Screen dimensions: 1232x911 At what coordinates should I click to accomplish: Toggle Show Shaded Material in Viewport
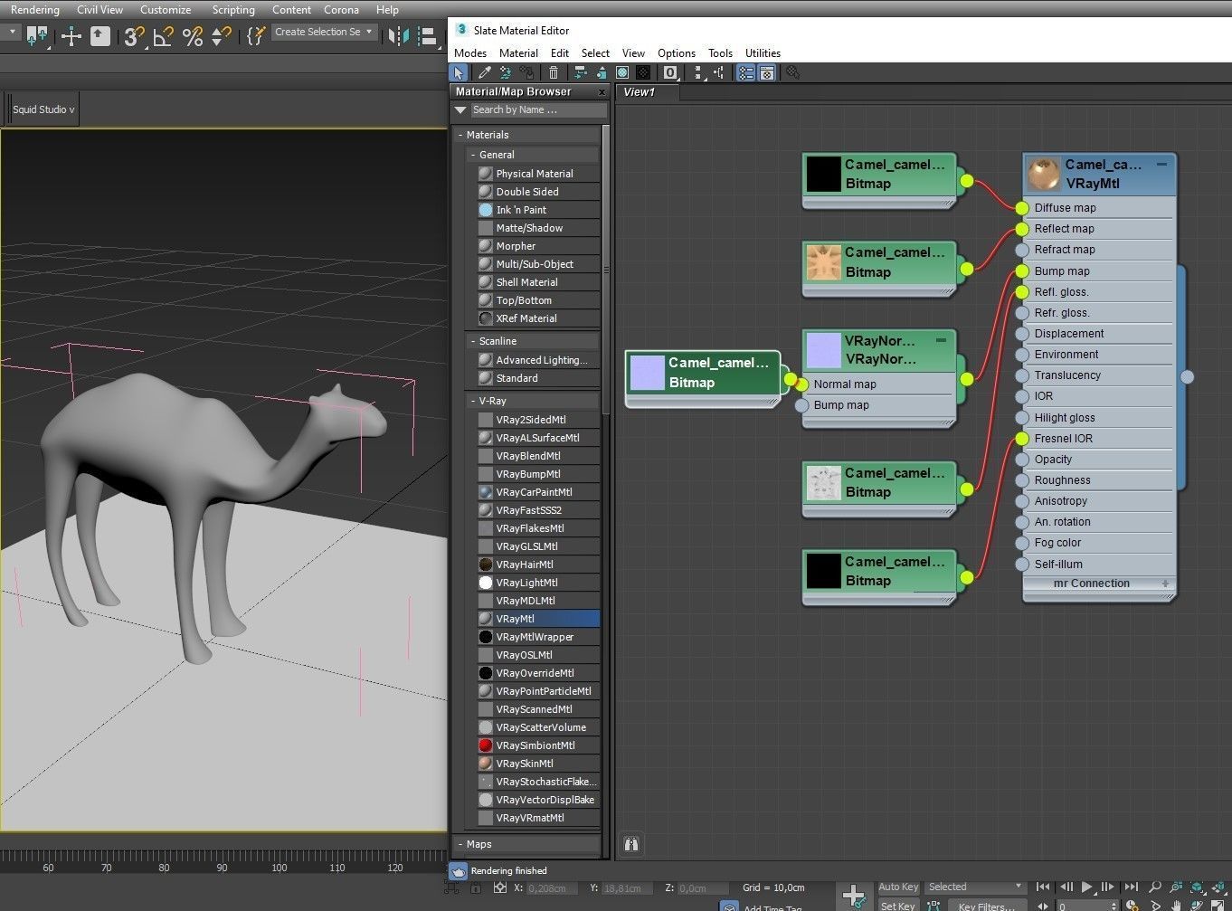[x=622, y=73]
